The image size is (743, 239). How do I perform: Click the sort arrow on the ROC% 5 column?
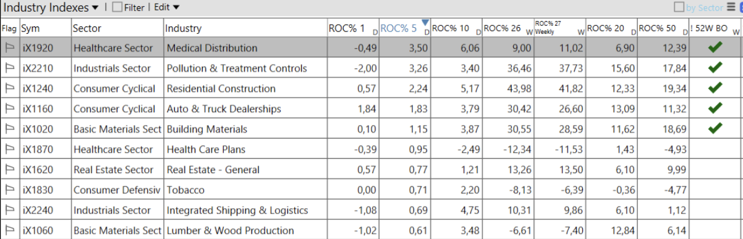click(425, 23)
